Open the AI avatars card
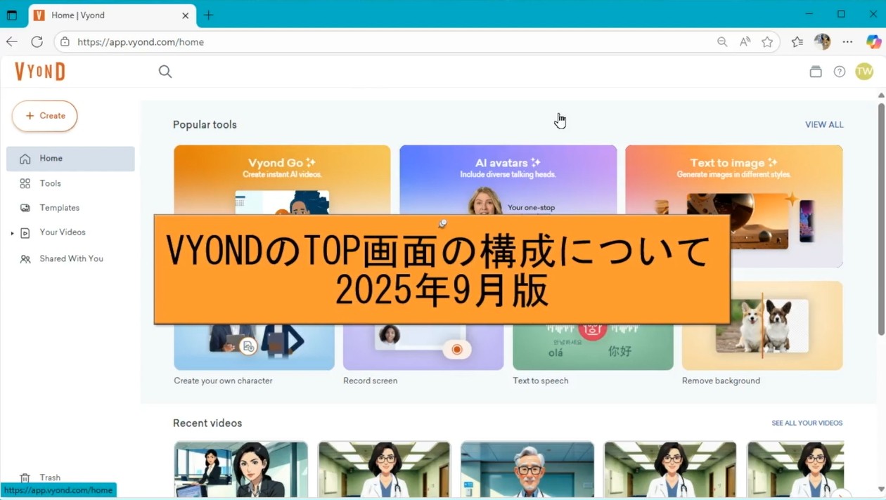 coord(508,180)
